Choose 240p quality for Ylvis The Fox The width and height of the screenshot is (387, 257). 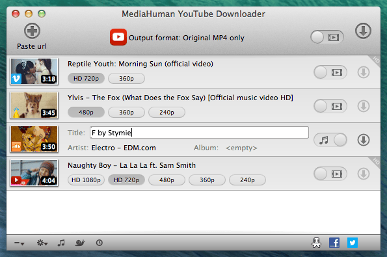tap(167, 113)
